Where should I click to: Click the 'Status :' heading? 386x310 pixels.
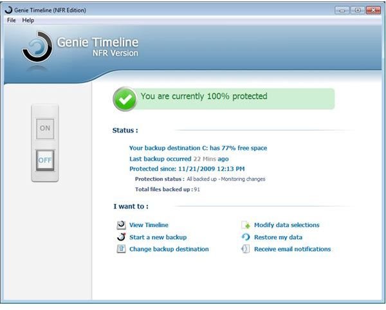125,130
